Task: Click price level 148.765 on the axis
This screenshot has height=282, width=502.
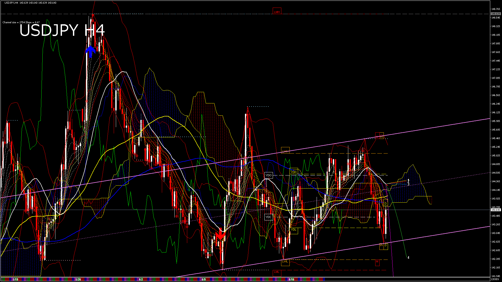Action: click(x=496, y=9)
